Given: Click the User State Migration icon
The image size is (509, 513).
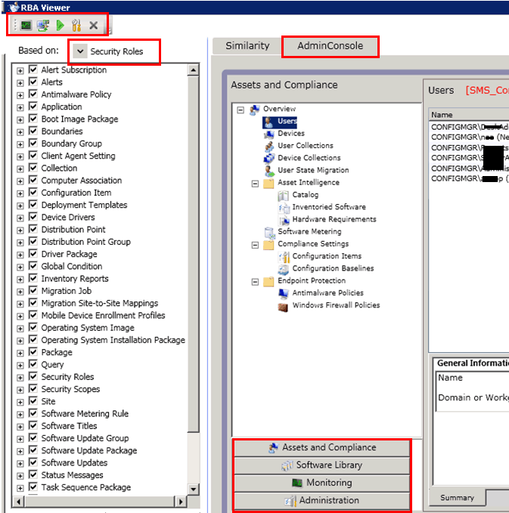Looking at the screenshot, I should pyautogui.click(x=269, y=171).
